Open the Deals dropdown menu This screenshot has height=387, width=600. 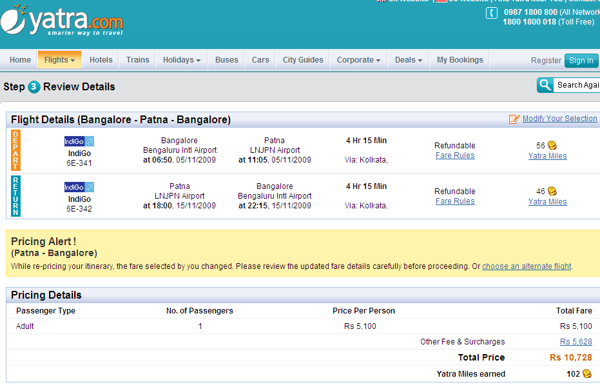tap(409, 60)
